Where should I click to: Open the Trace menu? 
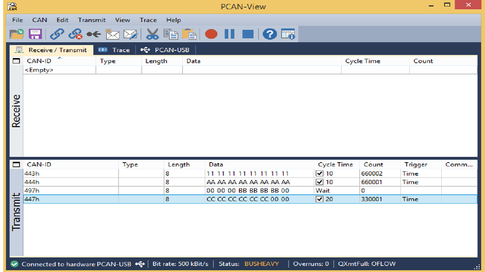148,20
